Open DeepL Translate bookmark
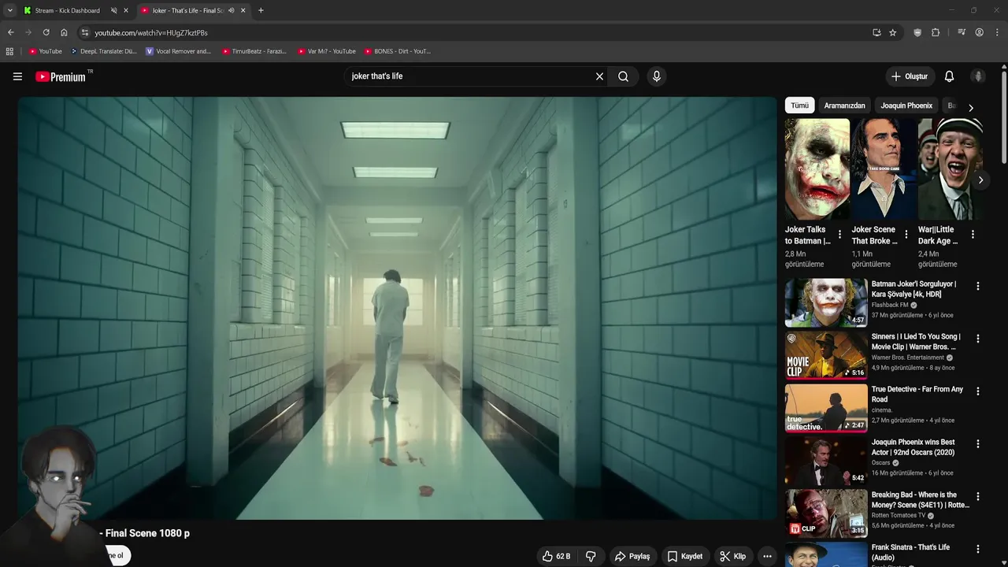 (x=104, y=51)
